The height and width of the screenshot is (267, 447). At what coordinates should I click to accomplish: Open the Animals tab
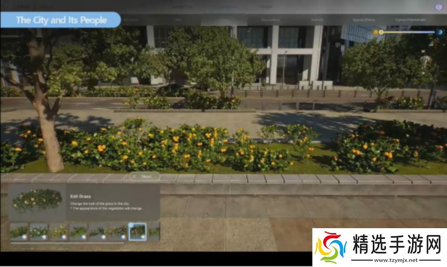point(317,20)
